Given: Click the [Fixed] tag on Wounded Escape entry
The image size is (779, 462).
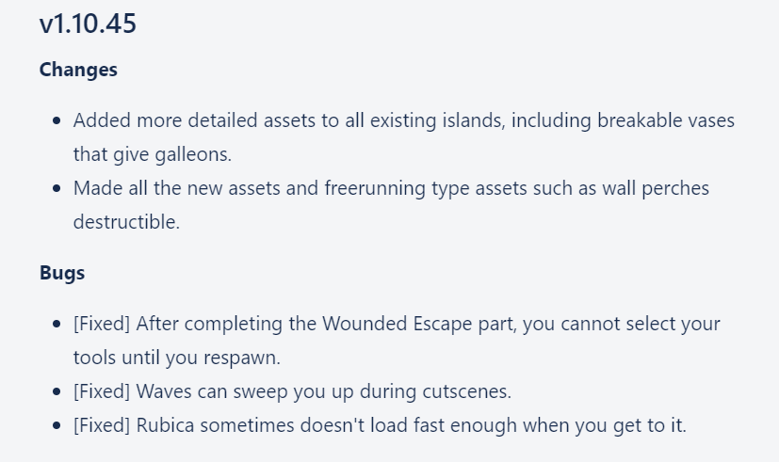Looking at the screenshot, I should [x=102, y=324].
